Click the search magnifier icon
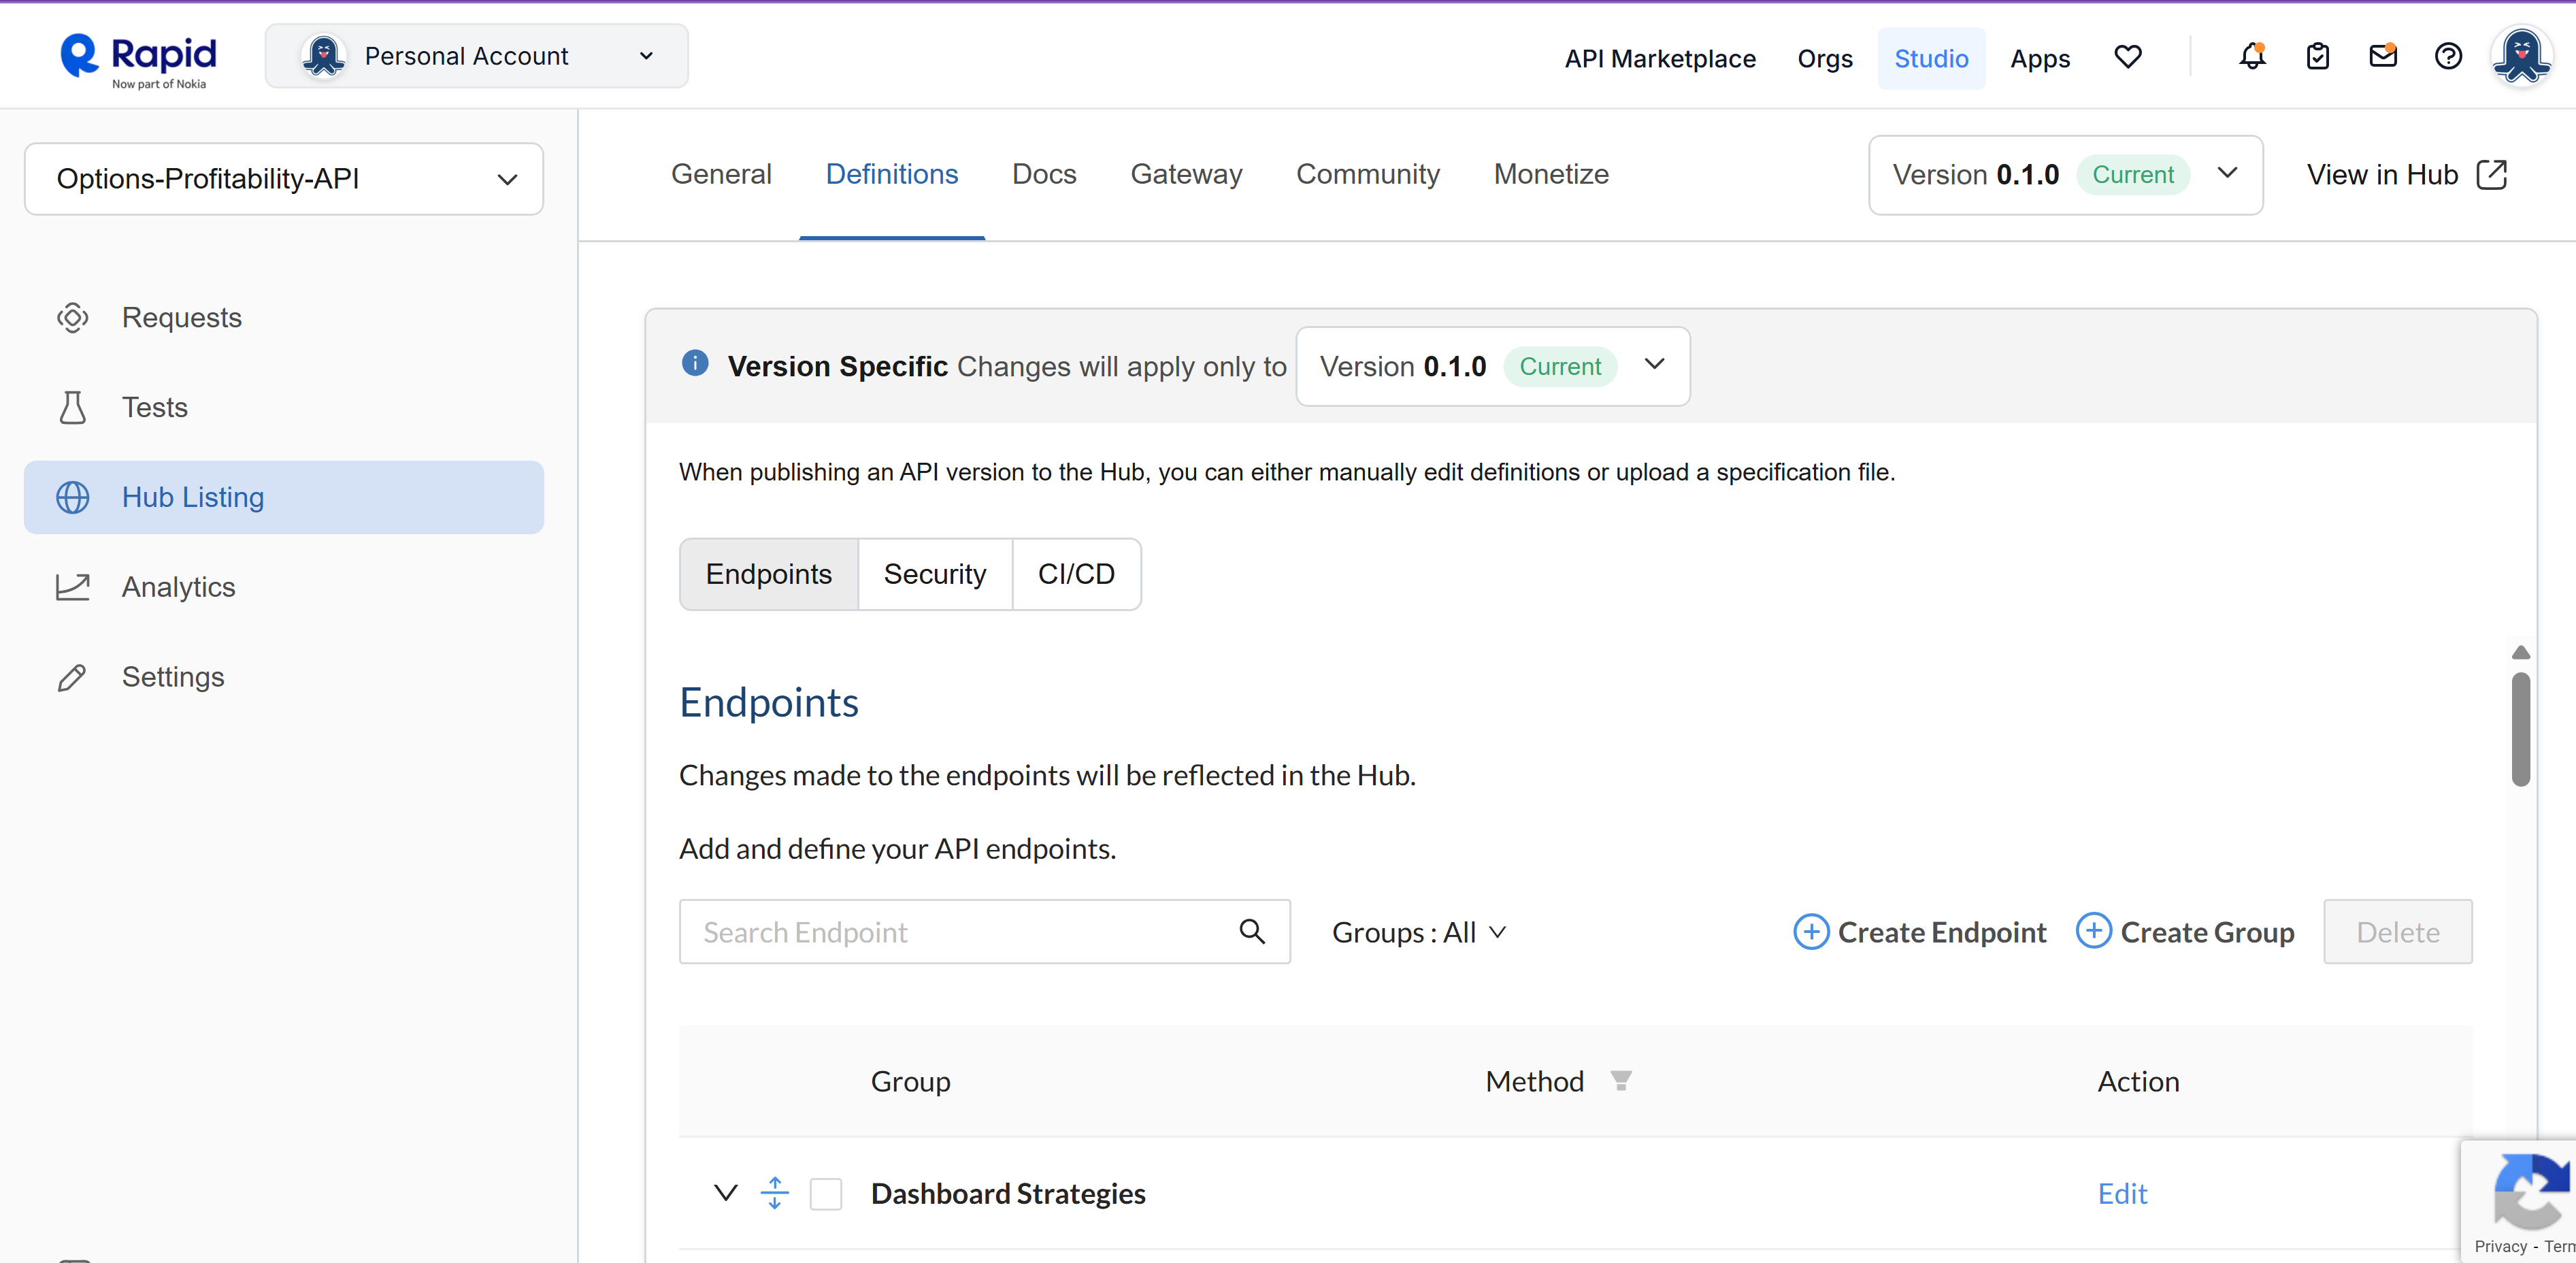Image resolution: width=2576 pixels, height=1263 pixels. pyautogui.click(x=1252, y=931)
